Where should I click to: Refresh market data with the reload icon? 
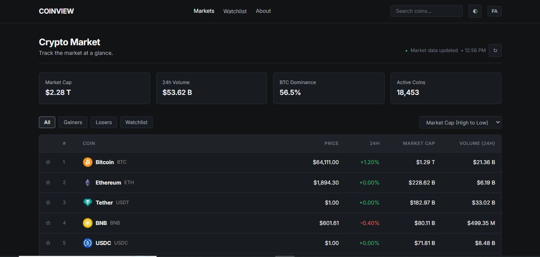coord(495,50)
